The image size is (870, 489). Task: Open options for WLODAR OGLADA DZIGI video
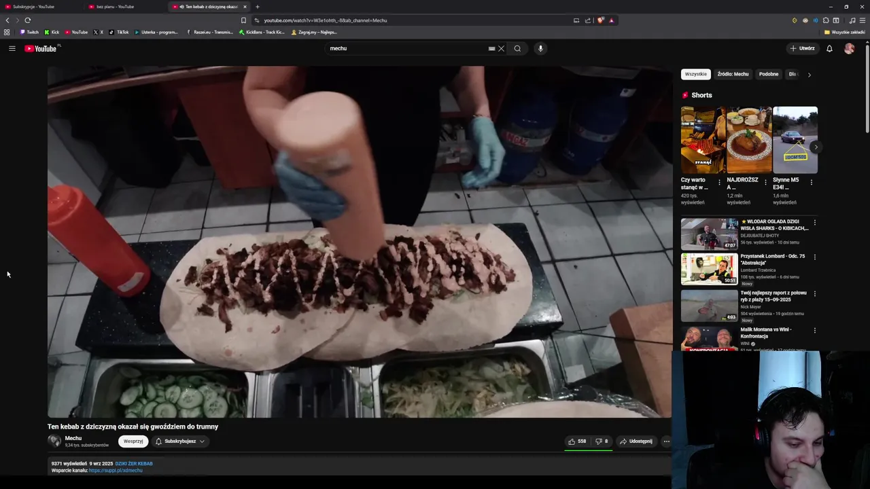tap(815, 222)
